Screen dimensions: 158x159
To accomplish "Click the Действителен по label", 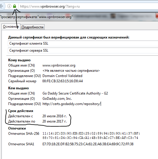I will tap(22, 121).
